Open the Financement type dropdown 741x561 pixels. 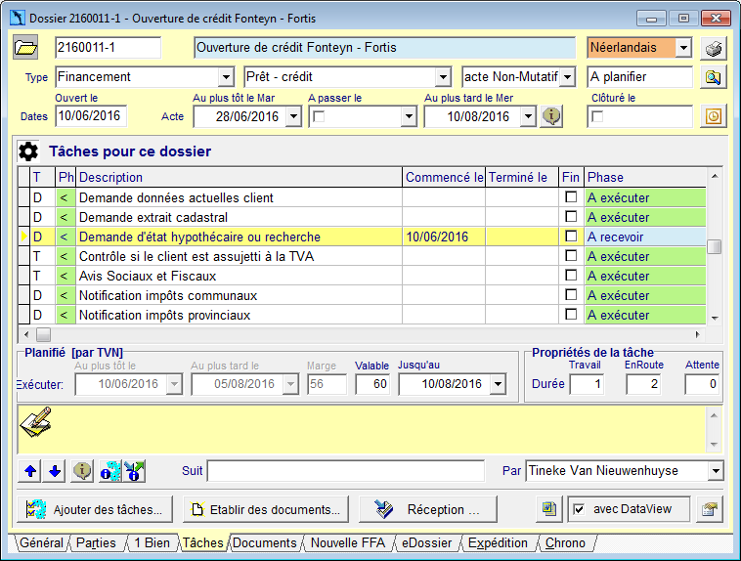point(226,77)
